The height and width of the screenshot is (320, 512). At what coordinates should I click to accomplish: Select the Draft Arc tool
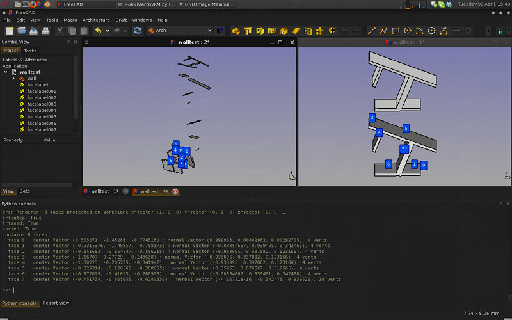pos(420,31)
